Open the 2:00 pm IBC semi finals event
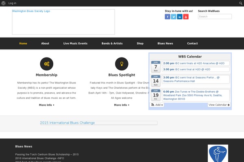The width and height of the screenshot is (244, 162). (x=196, y=63)
